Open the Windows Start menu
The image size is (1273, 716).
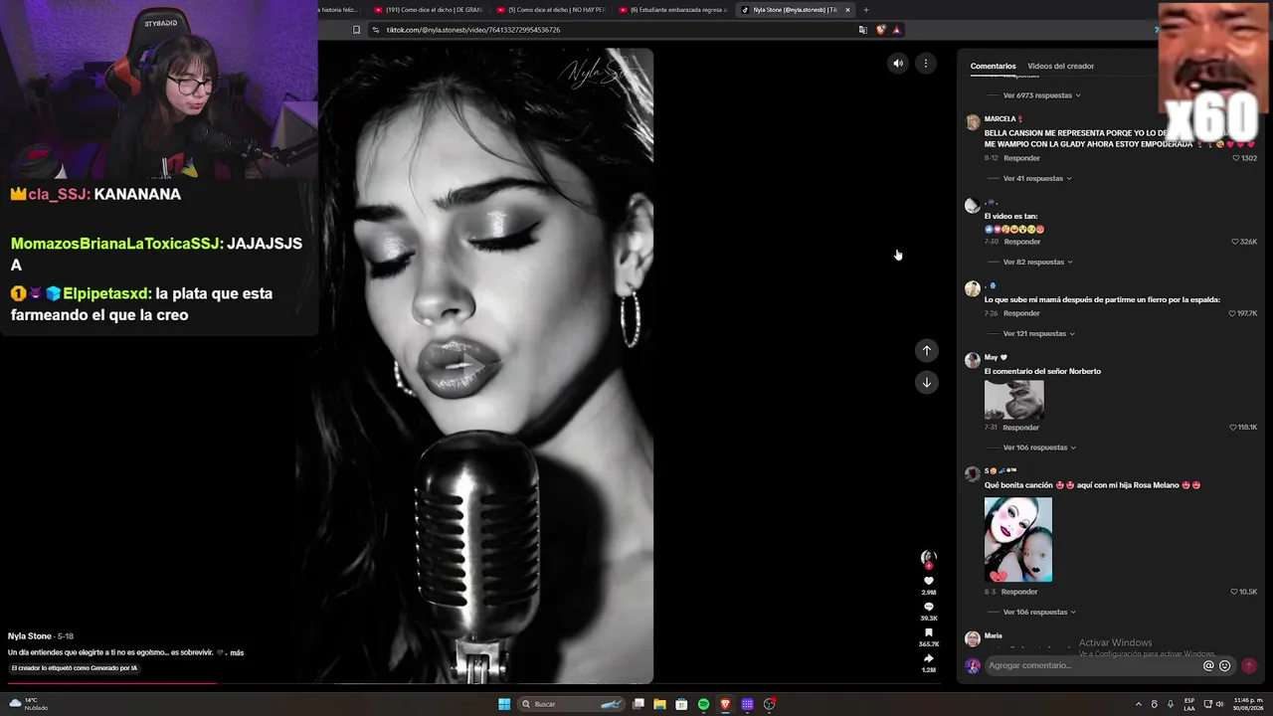pos(504,704)
